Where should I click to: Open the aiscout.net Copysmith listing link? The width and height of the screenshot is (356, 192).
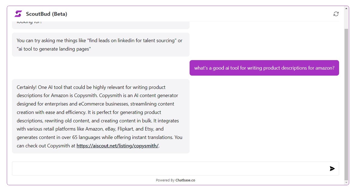(117, 146)
